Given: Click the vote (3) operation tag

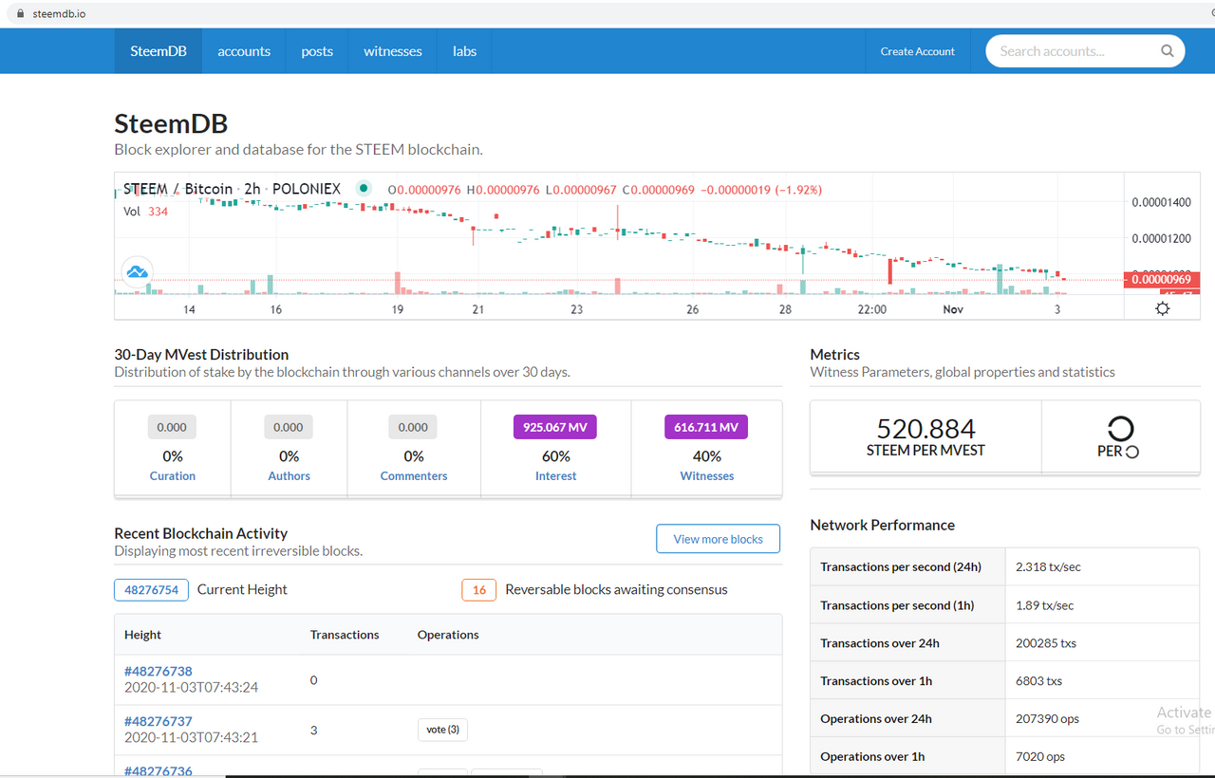Looking at the screenshot, I should click(x=442, y=730).
